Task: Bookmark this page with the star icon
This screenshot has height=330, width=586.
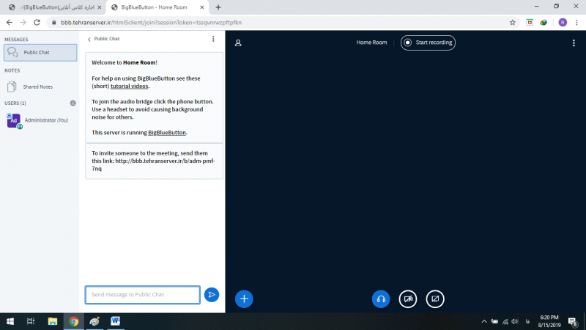Action: point(513,22)
